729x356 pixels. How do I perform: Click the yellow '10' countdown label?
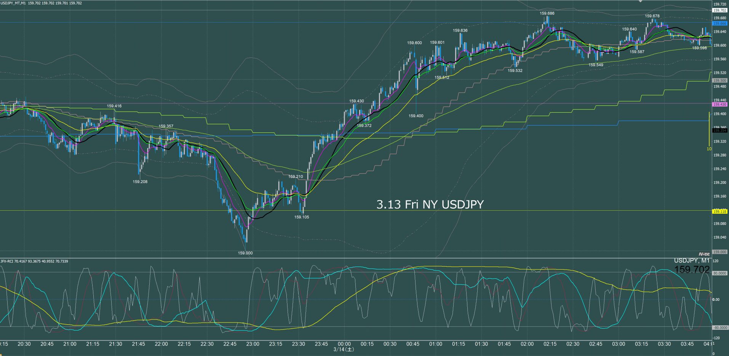(709, 149)
